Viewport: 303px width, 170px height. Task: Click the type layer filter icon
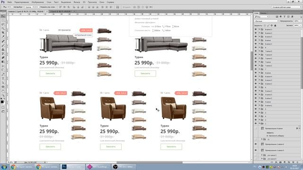pyautogui.click(x=285, y=17)
